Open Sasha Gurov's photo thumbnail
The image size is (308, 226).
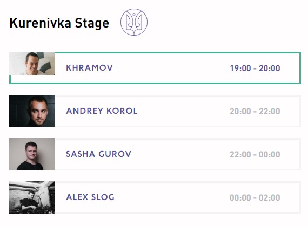(32, 154)
